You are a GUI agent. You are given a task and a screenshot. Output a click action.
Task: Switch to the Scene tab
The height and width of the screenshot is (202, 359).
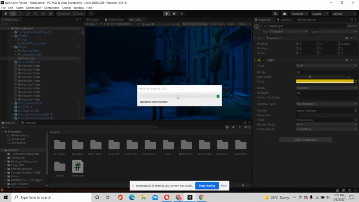pyautogui.click(x=92, y=20)
